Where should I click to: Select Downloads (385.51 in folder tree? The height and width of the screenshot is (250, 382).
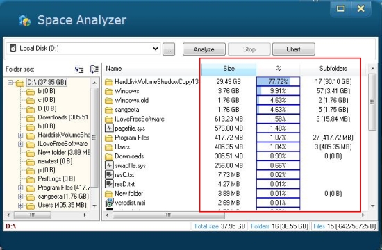click(63, 117)
